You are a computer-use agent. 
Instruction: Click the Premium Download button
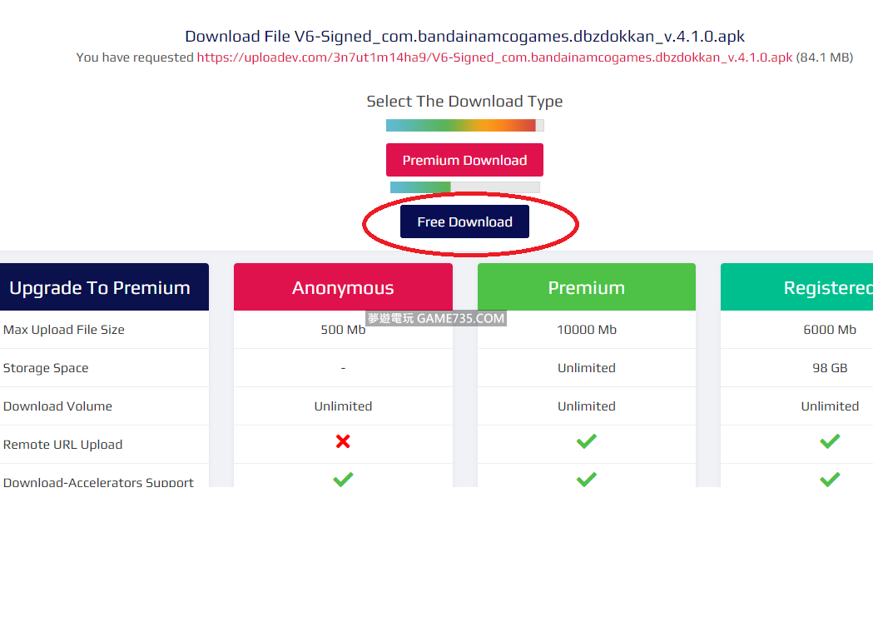point(464,160)
